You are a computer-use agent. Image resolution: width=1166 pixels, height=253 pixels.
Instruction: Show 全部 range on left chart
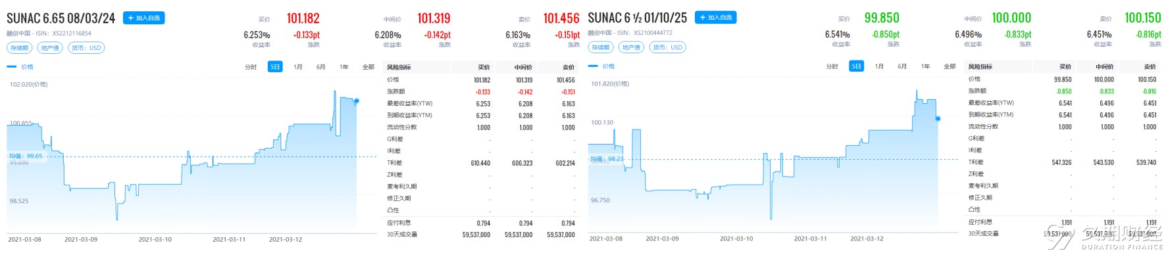pos(368,67)
